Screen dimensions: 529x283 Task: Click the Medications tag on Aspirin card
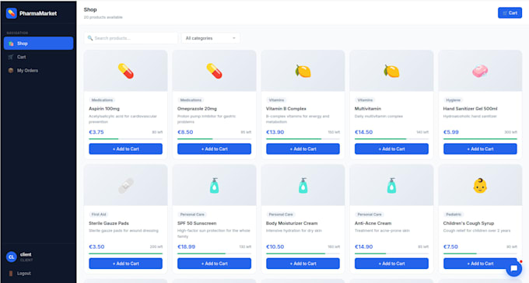tap(102, 100)
